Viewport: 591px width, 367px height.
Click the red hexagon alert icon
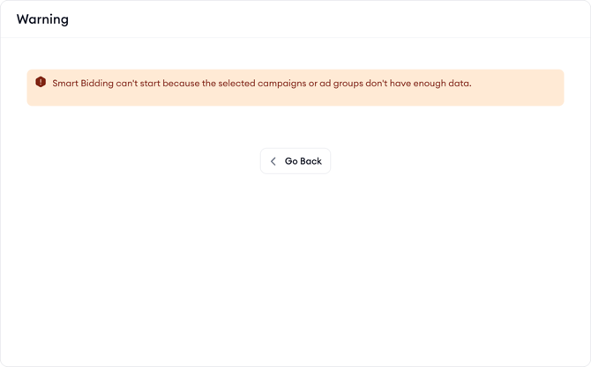click(41, 82)
